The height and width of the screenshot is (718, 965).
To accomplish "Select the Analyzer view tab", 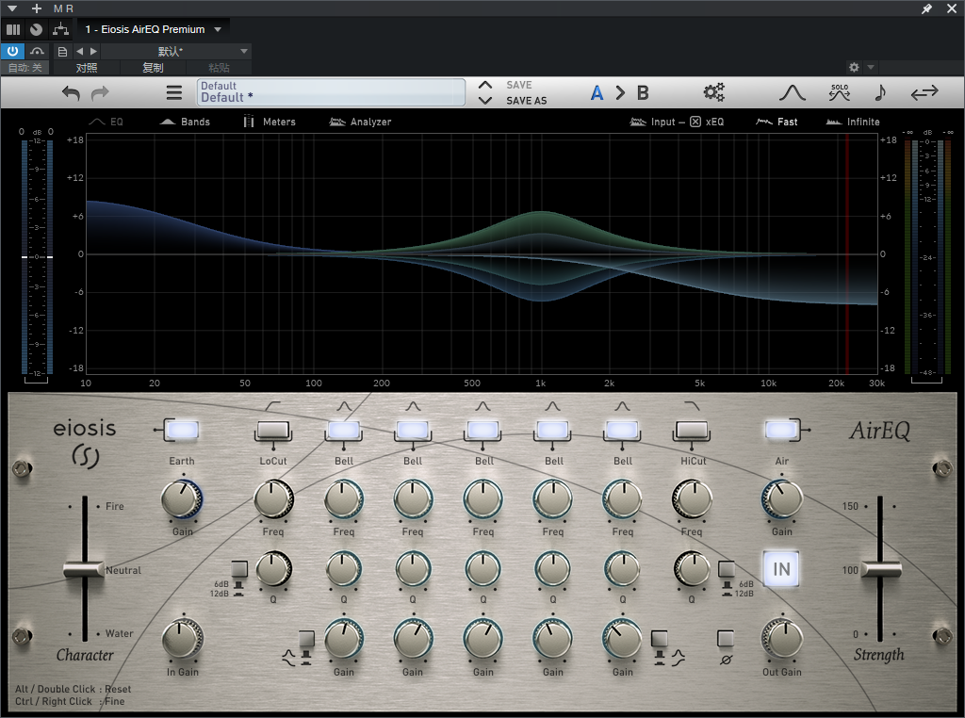I will click(361, 122).
